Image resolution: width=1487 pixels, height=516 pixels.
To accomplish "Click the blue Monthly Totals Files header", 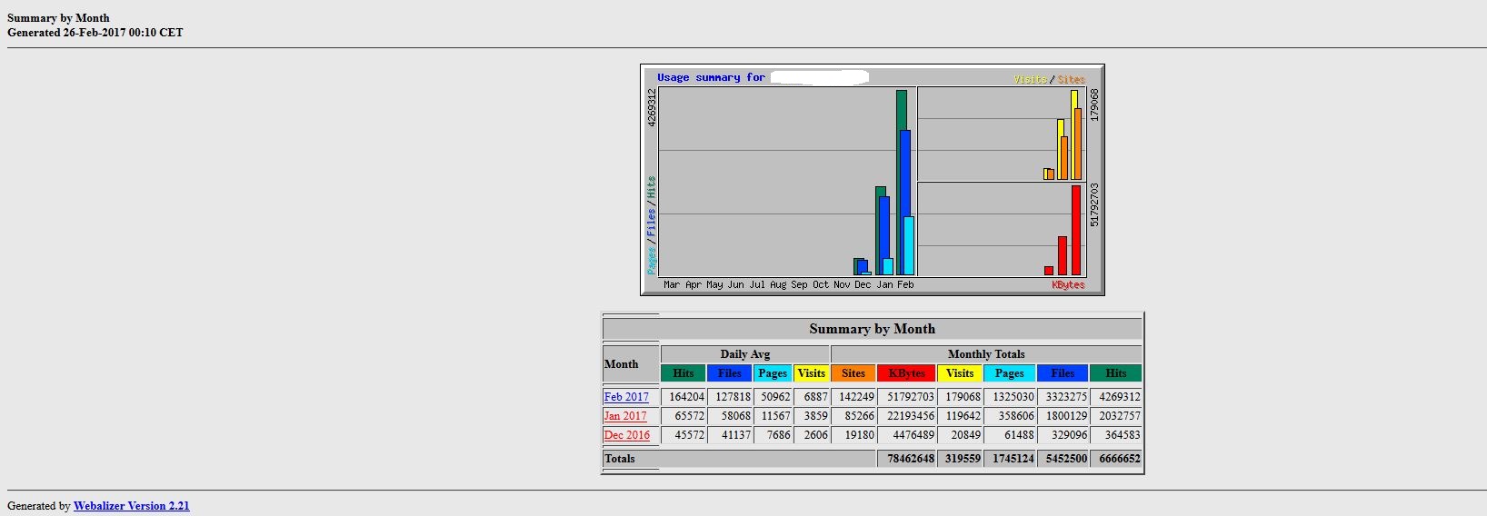I will tap(1063, 373).
